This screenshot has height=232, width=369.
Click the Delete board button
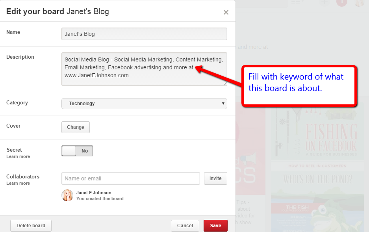[31, 226]
